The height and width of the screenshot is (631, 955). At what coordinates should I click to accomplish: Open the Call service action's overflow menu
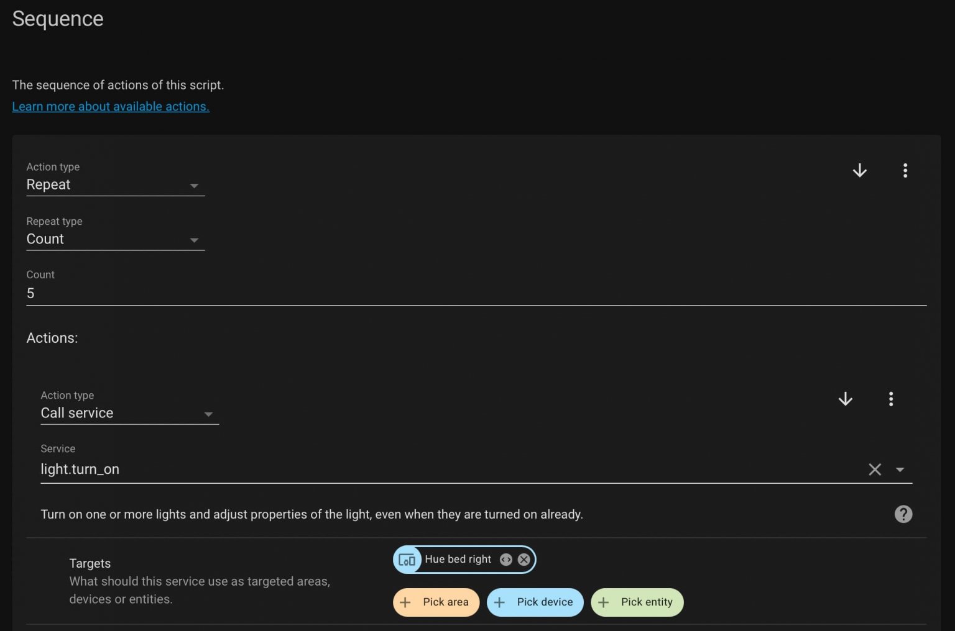click(890, 399)
